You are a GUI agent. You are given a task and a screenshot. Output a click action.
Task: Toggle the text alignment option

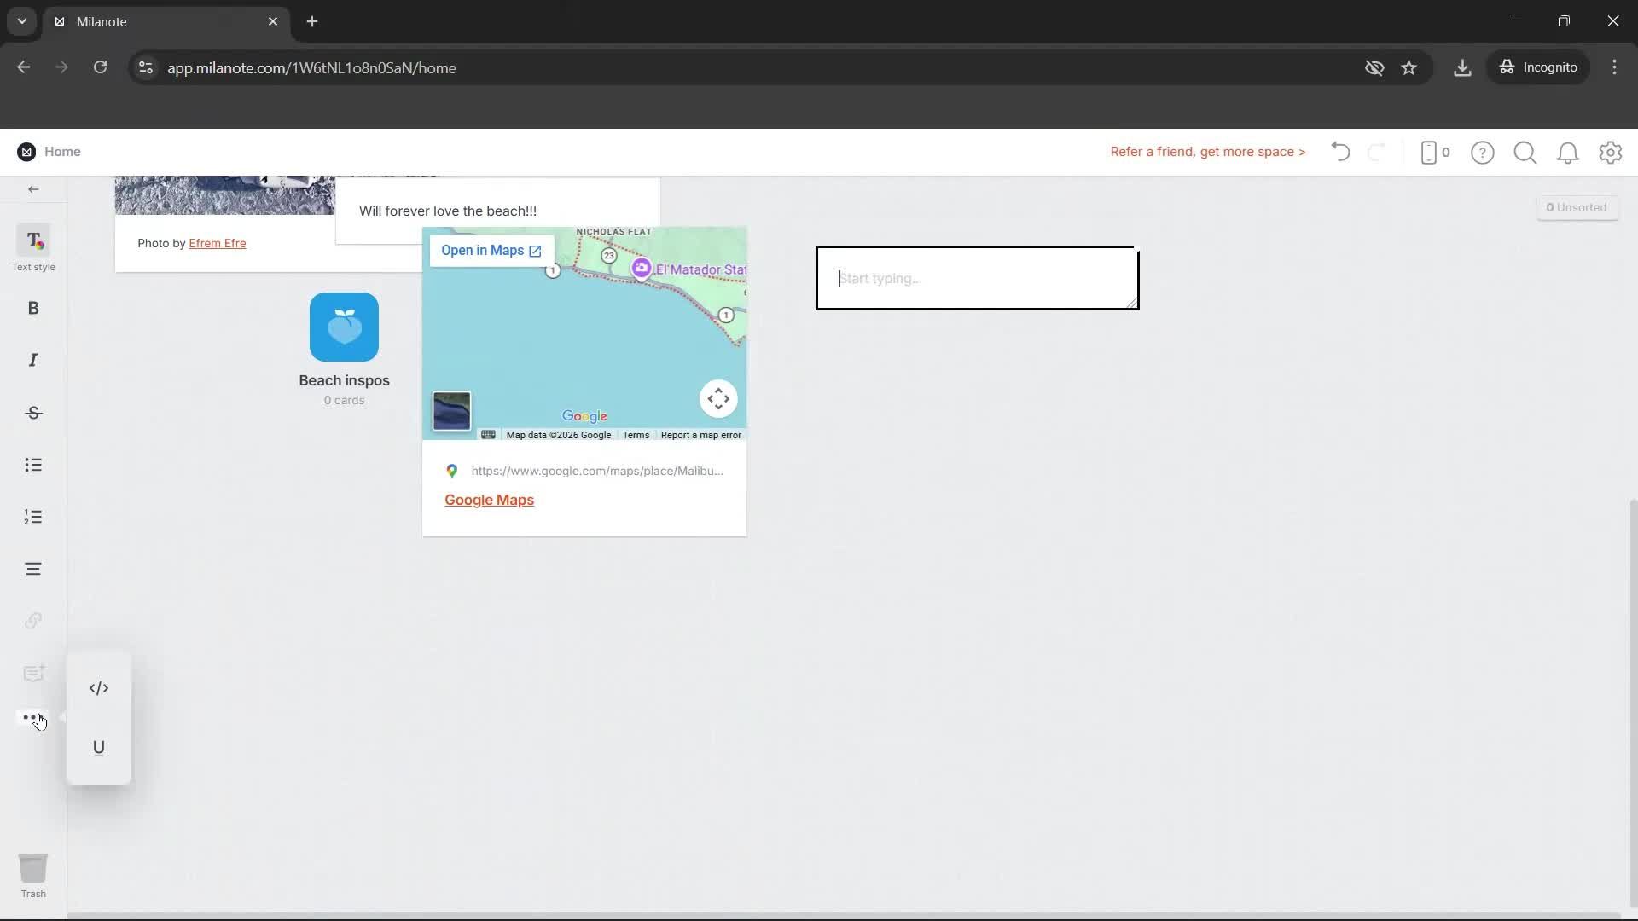(x=33, y=568)
